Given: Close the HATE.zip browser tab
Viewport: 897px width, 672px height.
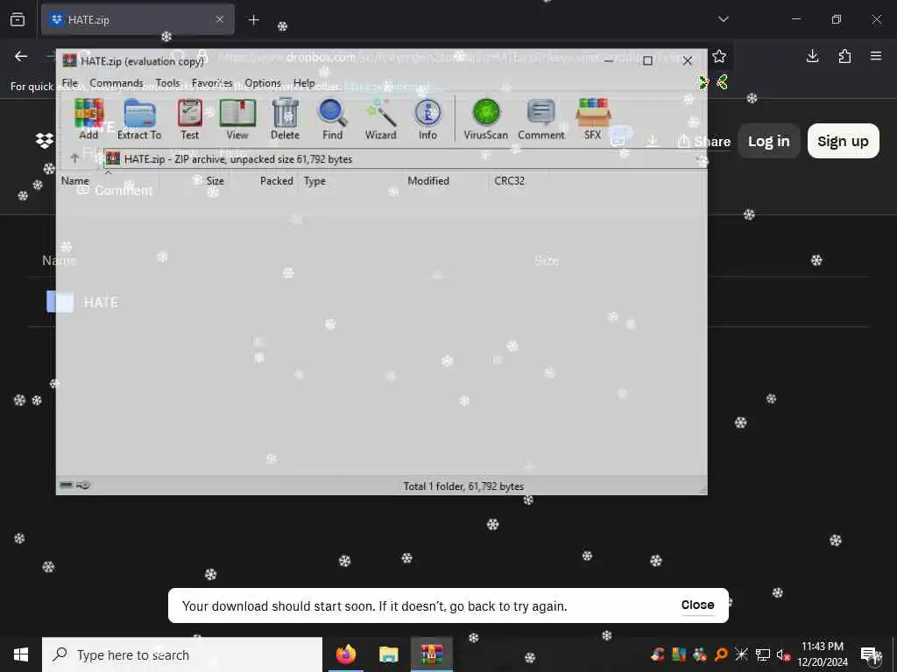Looking at the screenshot, I should click(x=220, y=19).
